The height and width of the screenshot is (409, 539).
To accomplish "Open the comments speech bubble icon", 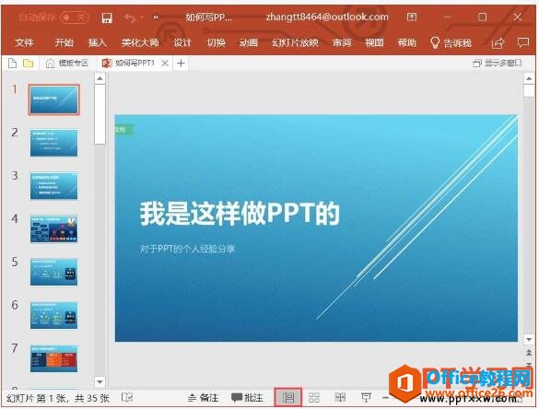I will point(522,42).
